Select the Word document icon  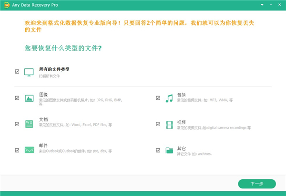[29, 124]
